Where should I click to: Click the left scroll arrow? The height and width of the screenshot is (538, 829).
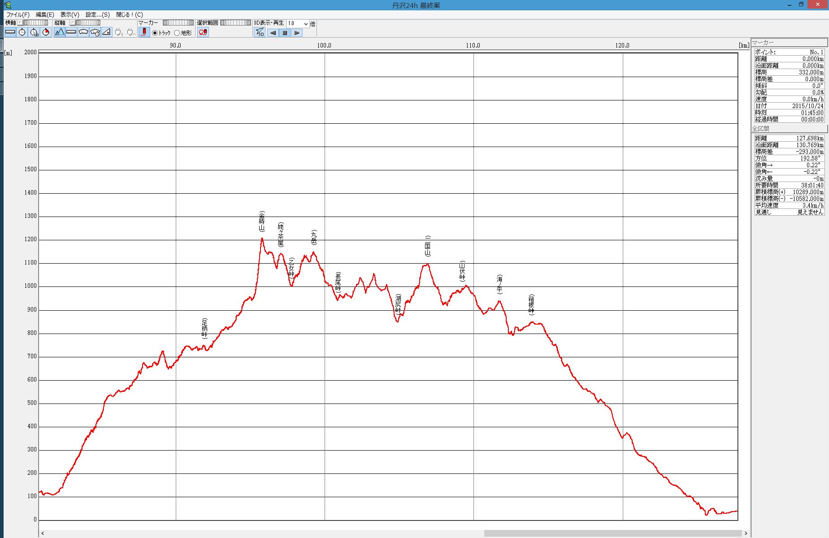(43, 533)
